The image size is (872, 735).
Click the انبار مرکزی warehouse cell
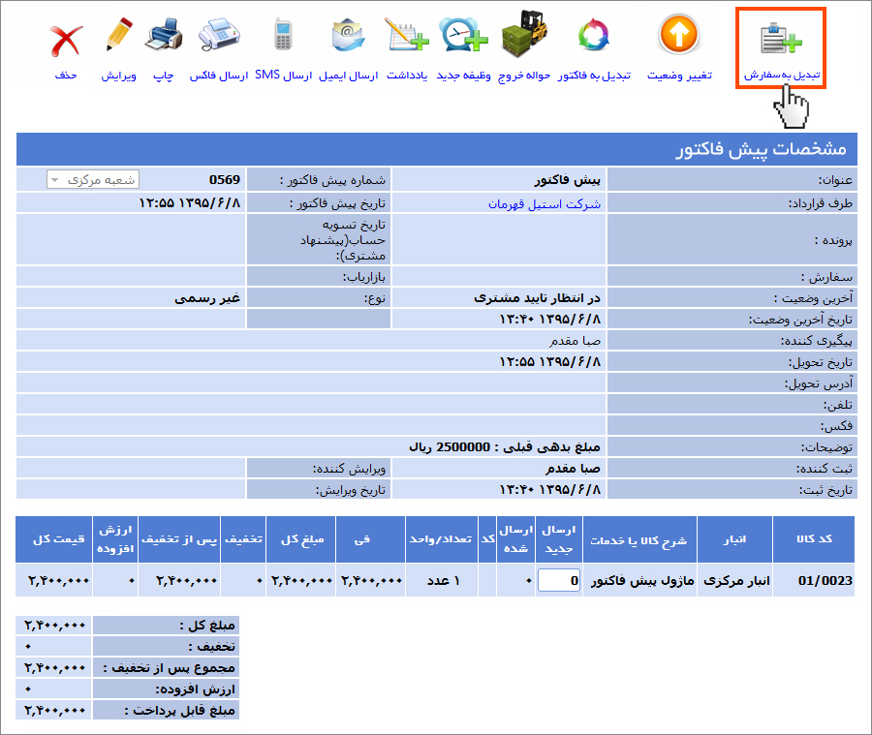click(x=736, y=580)
